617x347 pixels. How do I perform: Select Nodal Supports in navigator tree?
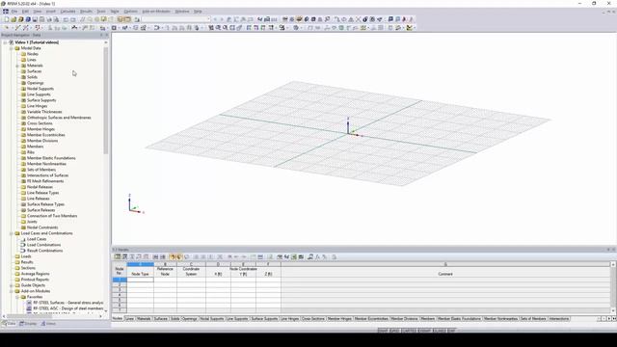[40, 89]
